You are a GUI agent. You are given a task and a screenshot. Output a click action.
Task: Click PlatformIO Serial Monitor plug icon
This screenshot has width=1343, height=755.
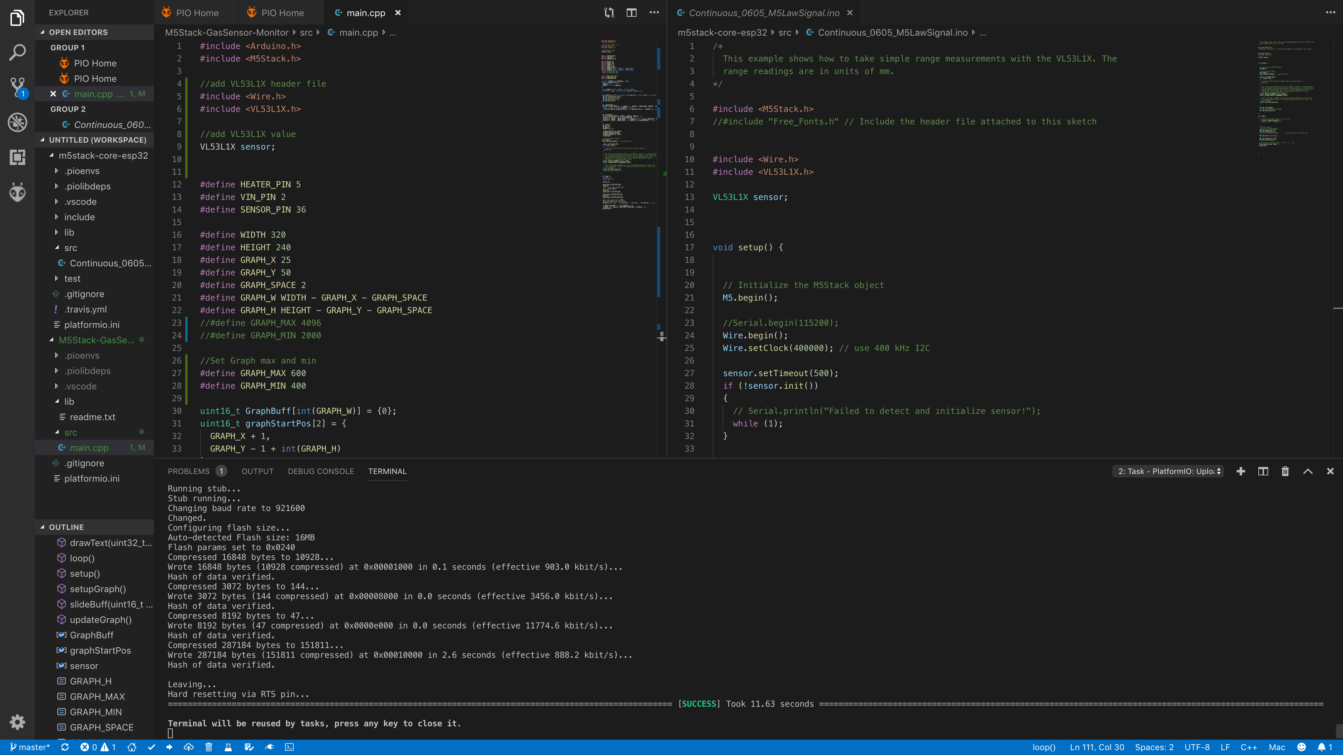point(270,747)
